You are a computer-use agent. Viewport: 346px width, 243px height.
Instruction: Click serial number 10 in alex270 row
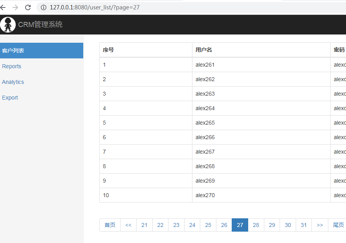[106, 196]
